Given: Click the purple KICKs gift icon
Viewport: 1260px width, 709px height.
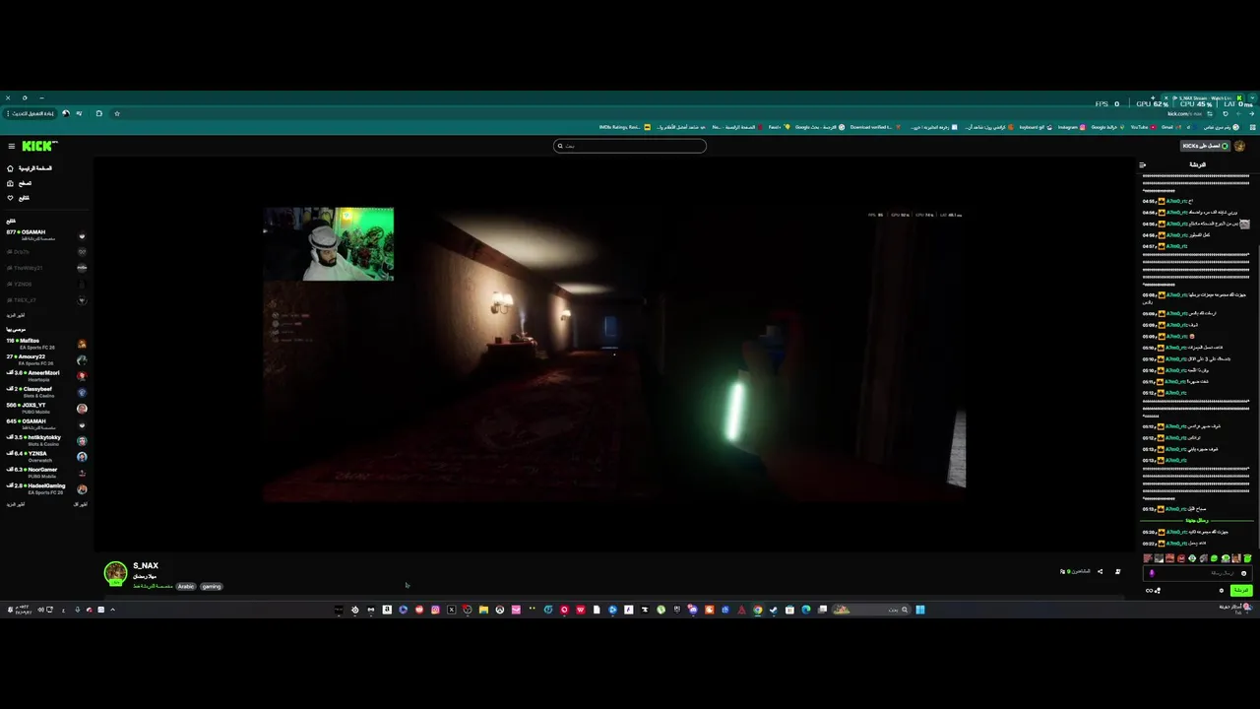Looking at the screenshot, I should click(1152, 573).
